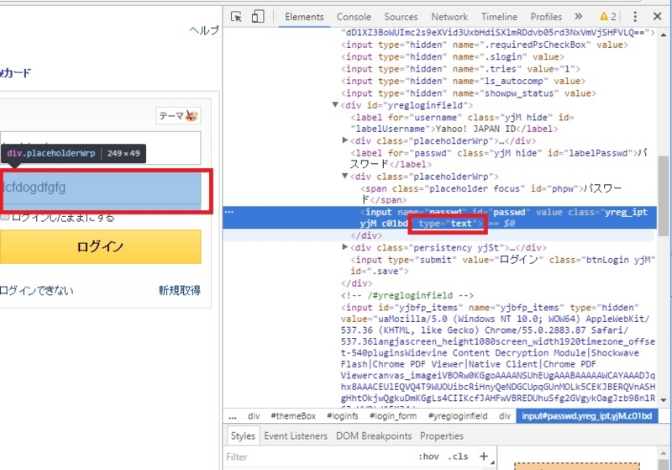Select the input name=".slogin" line
The image size is (672, 470).
pyautogui.click(x=453, y=56)
